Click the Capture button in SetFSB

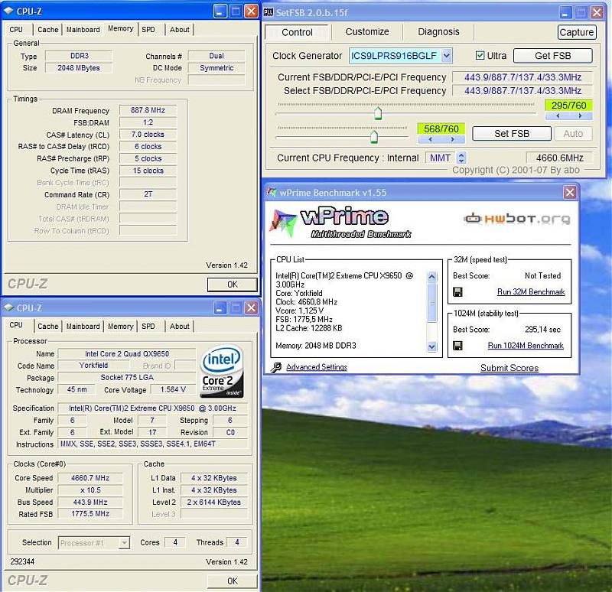[577, 32]
